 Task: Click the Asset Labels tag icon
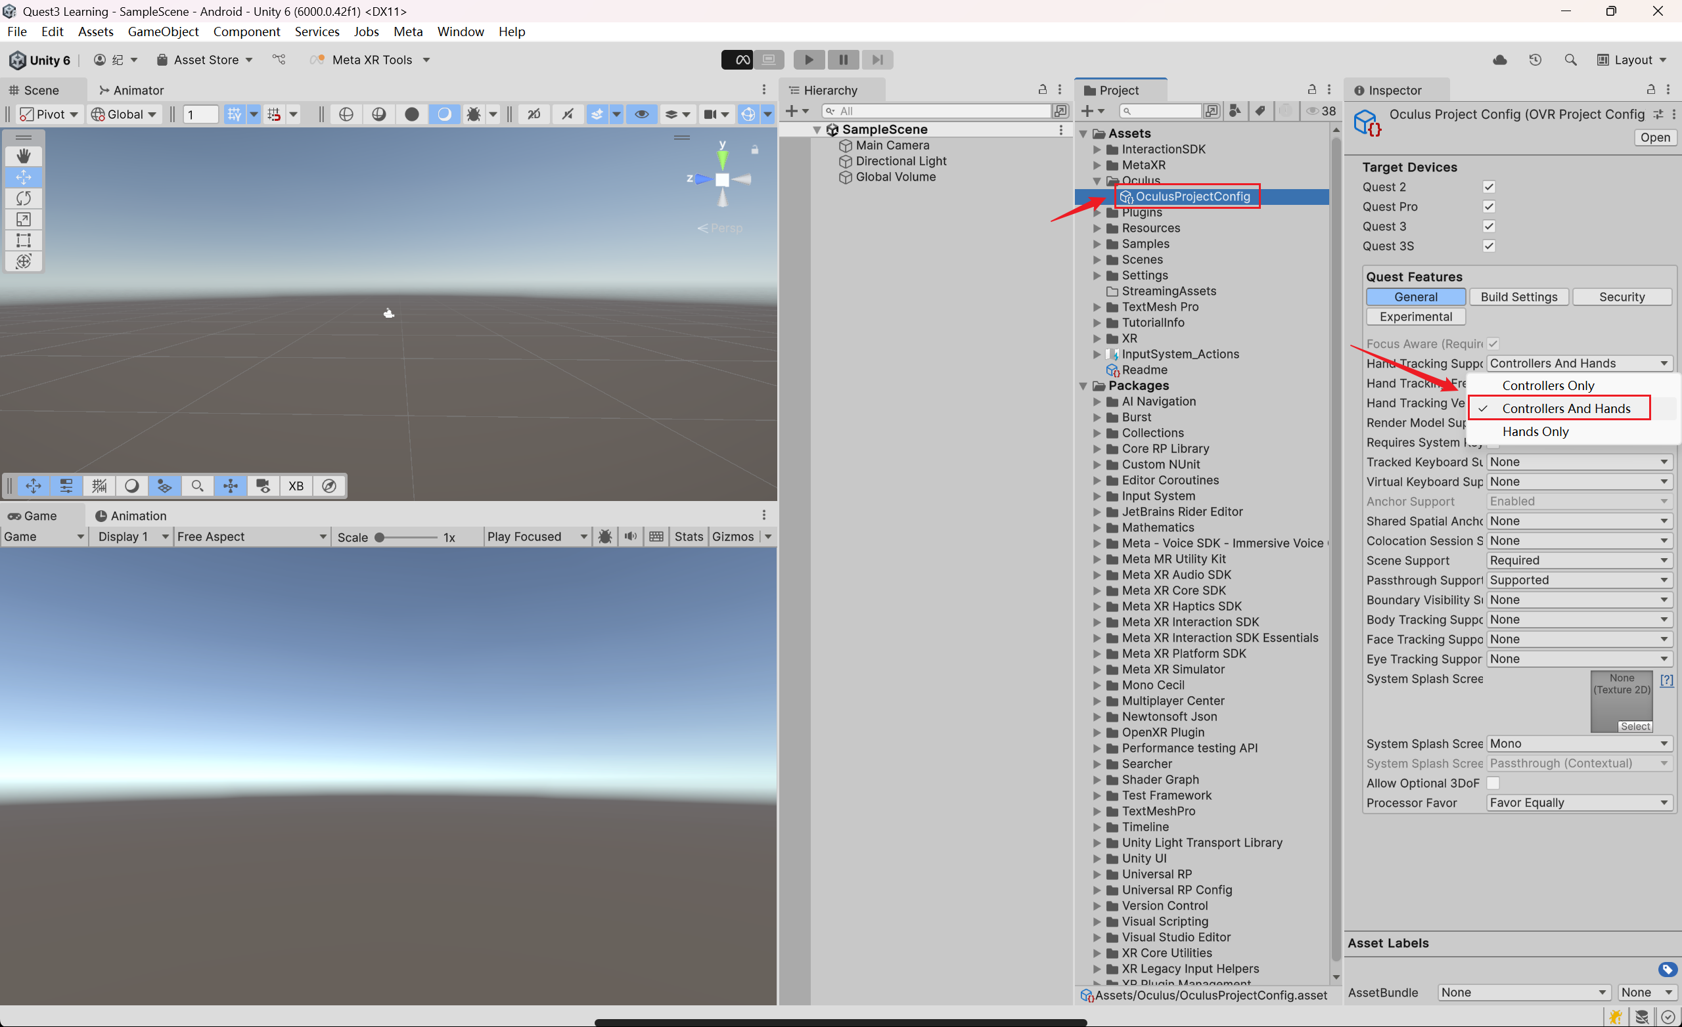[x=1667, y=969]
